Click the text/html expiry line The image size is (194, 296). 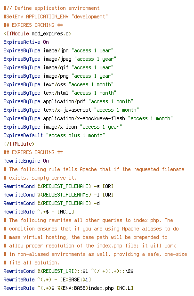pos(60,93)
